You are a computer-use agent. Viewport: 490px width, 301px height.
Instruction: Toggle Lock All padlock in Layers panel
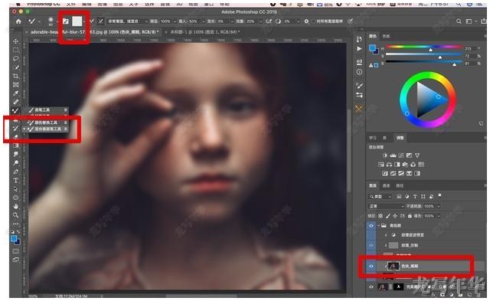point(410,216)
